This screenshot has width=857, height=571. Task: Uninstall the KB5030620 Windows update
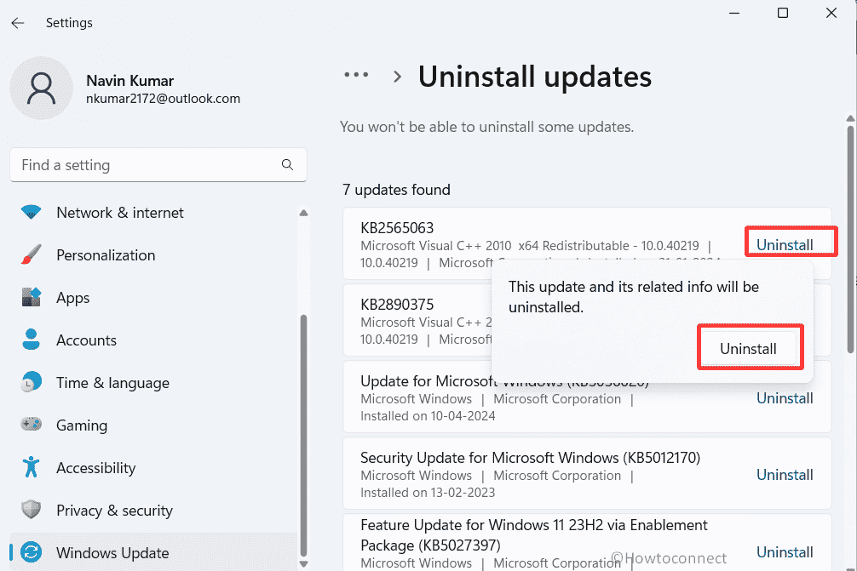[784, 397]
